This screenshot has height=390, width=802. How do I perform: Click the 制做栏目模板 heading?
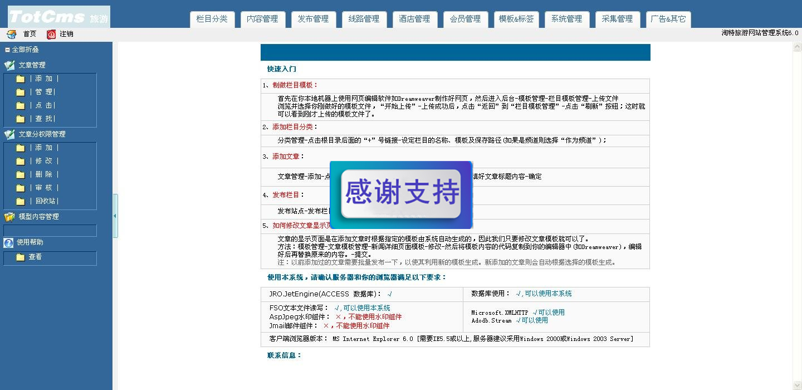[295, 85]
